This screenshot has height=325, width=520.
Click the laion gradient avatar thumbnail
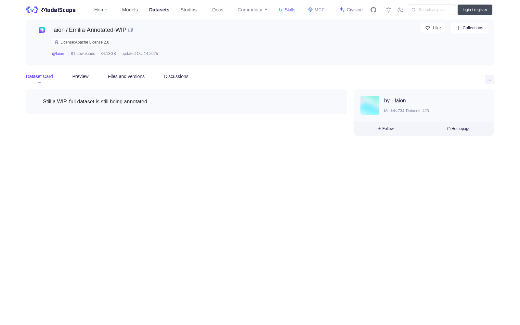coord(370,105)
